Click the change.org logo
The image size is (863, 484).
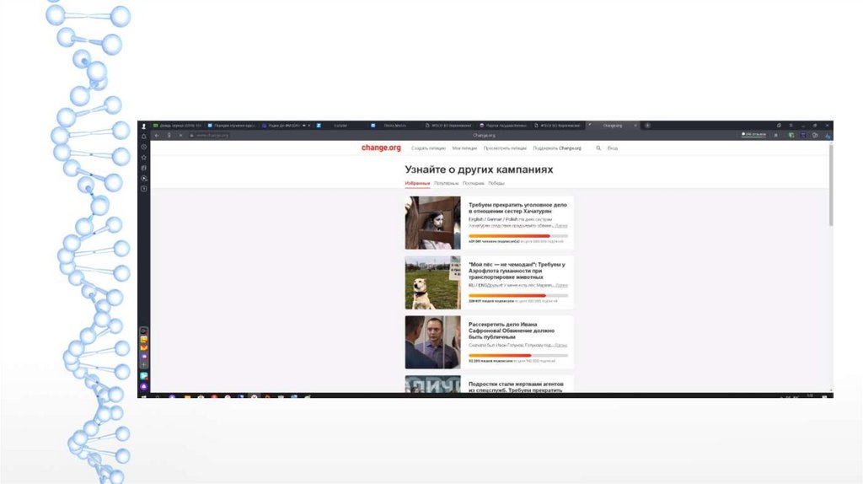(x=381, y=148)
